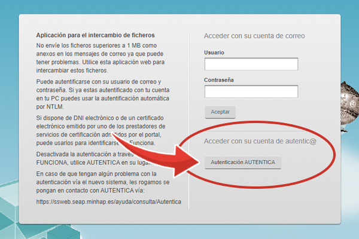Click the 'Usuario' field label
This screenshot has height=239, width=359.
(x=214, y=53)
